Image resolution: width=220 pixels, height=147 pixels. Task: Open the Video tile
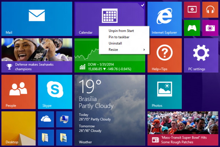[192, 10]
